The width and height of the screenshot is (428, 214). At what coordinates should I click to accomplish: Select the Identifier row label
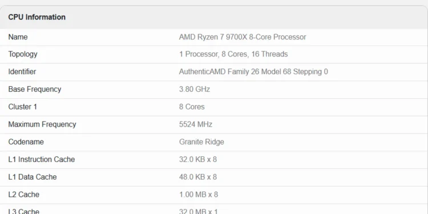[22, 72]
